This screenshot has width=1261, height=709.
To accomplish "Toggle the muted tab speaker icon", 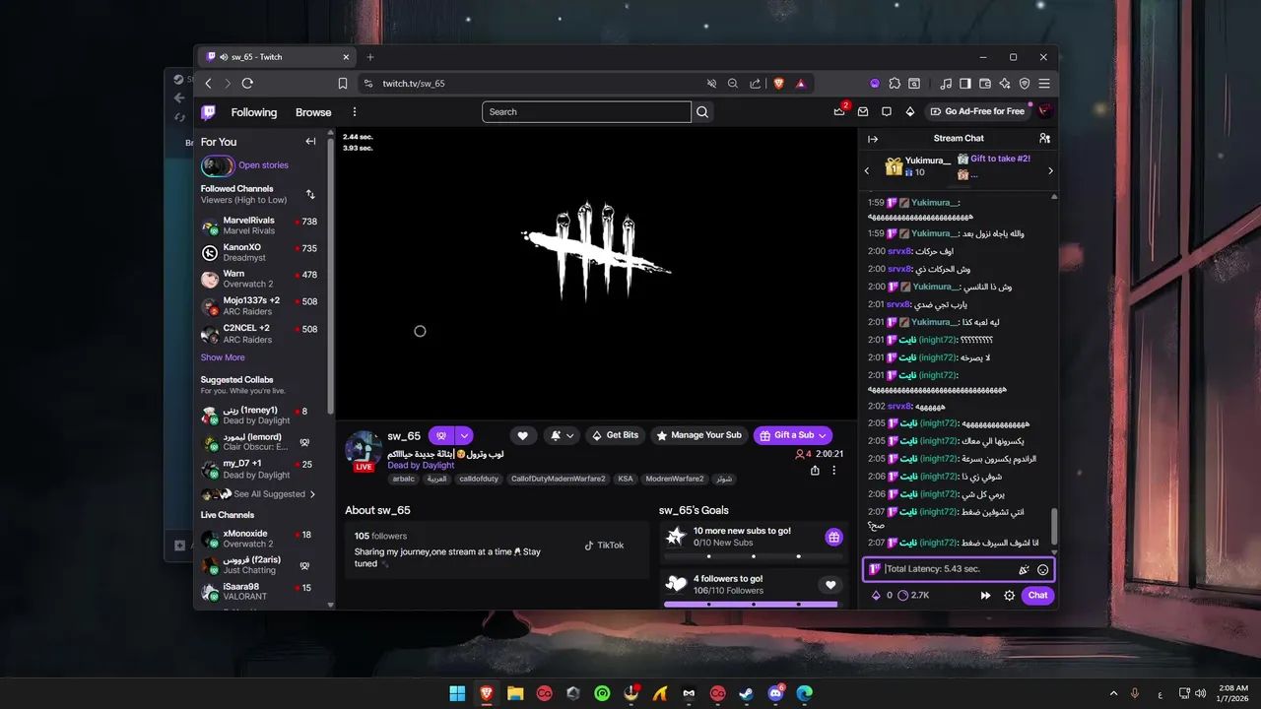I will click(225, 57).
